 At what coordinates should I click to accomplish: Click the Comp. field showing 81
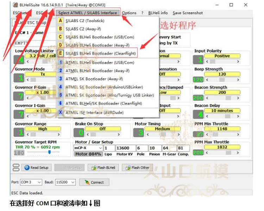(183, 148)
